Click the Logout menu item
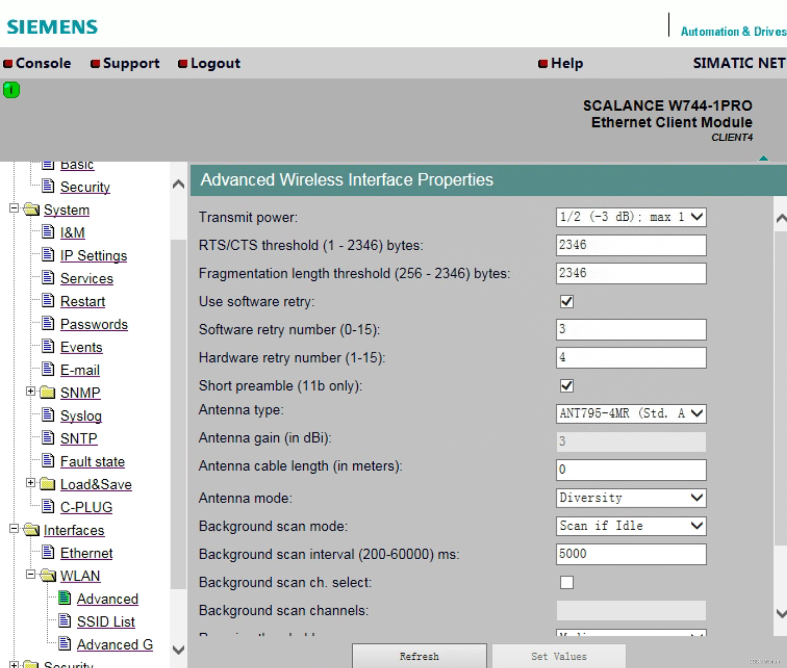Screen dimensions: 787x668 (x=209, y=63)
